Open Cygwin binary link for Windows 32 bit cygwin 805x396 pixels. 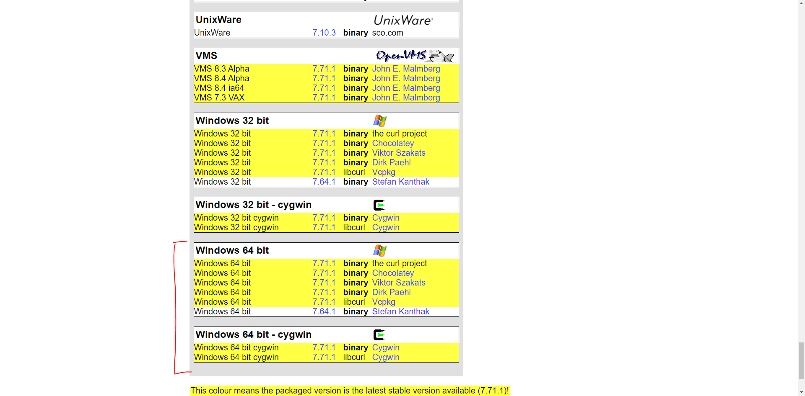[386, 218]
